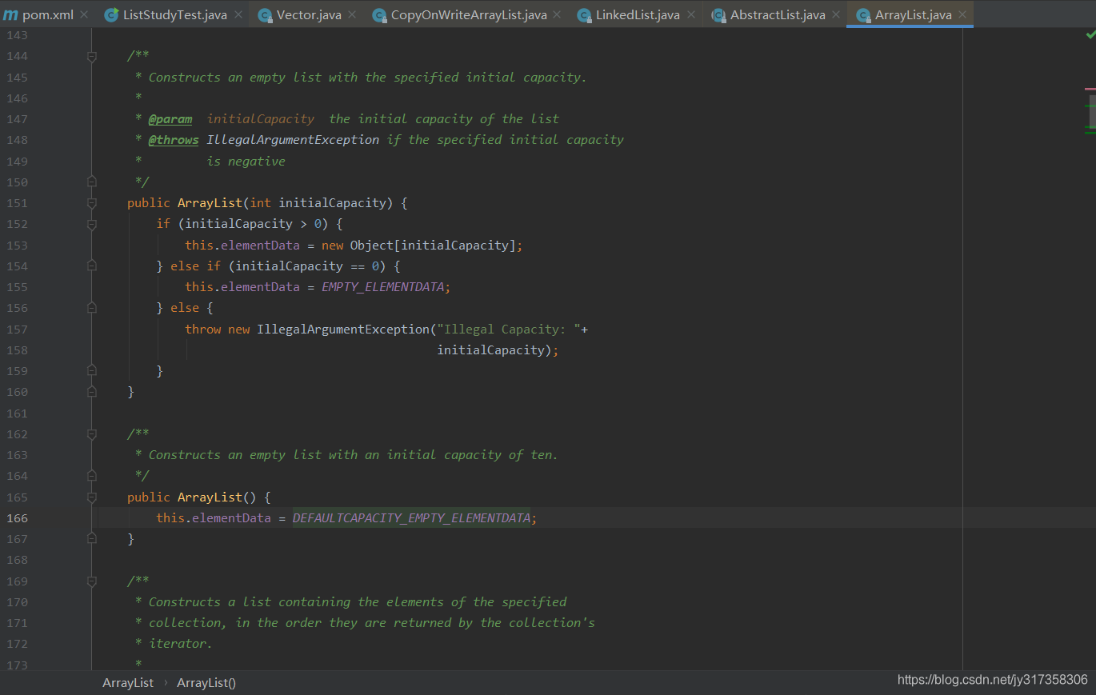Close the LinkedList.java tab
Screen dimensions: 1096x695
(x=691, y=14)
